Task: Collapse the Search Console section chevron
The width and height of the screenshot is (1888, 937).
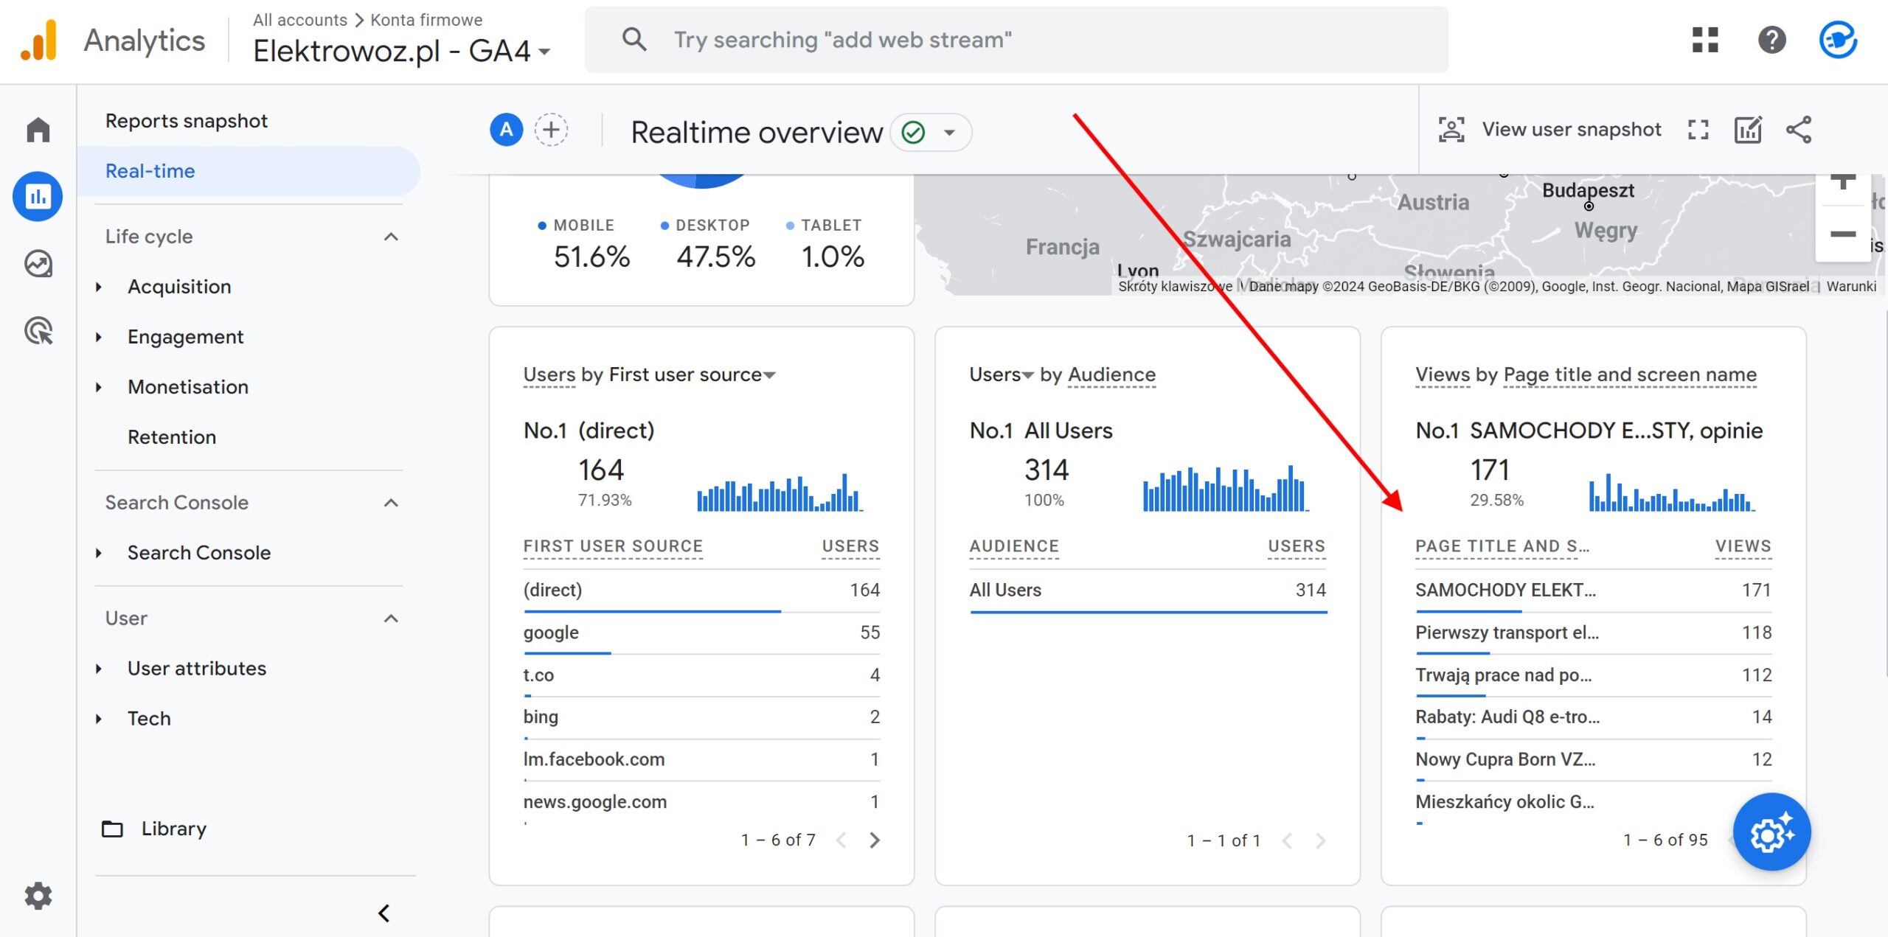Action: pos(392,503)
